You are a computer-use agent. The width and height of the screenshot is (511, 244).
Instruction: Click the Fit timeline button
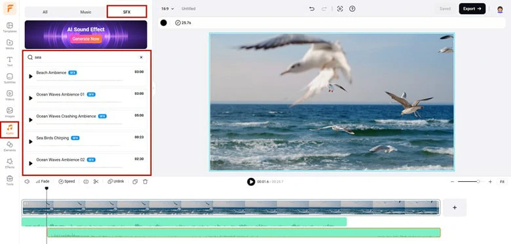click(502, 182)
